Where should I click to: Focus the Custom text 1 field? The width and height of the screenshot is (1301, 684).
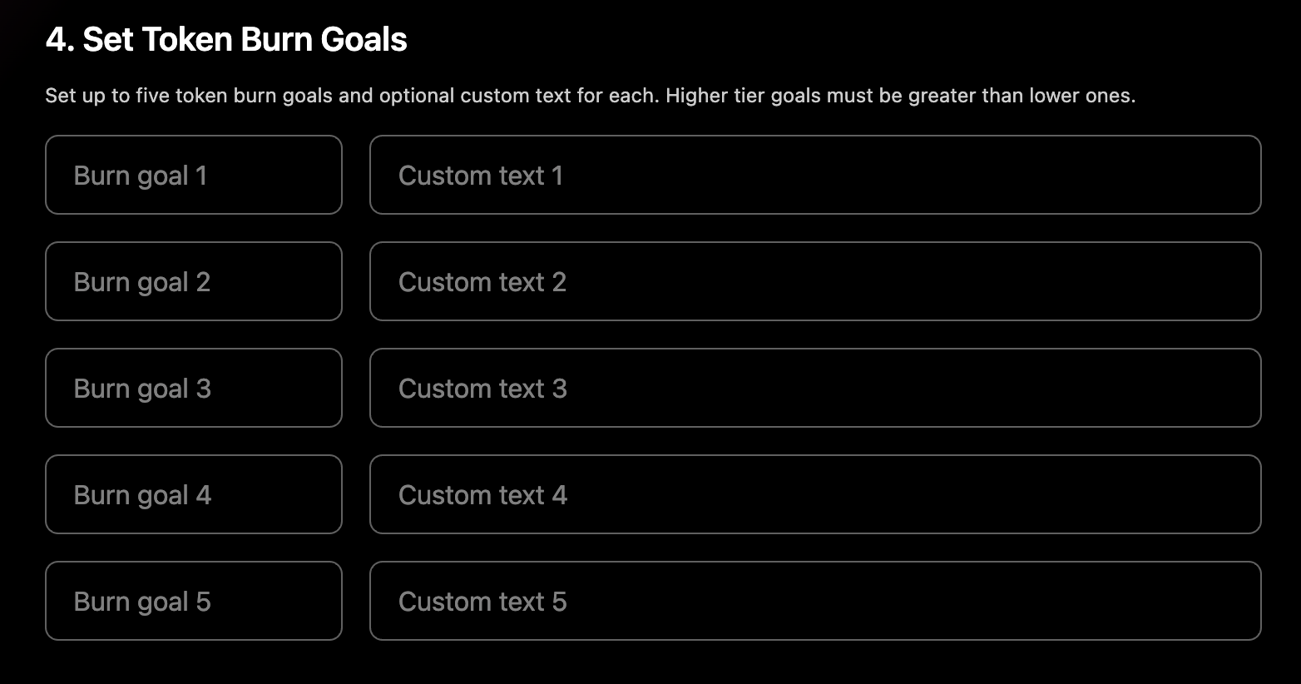(814, 175)
